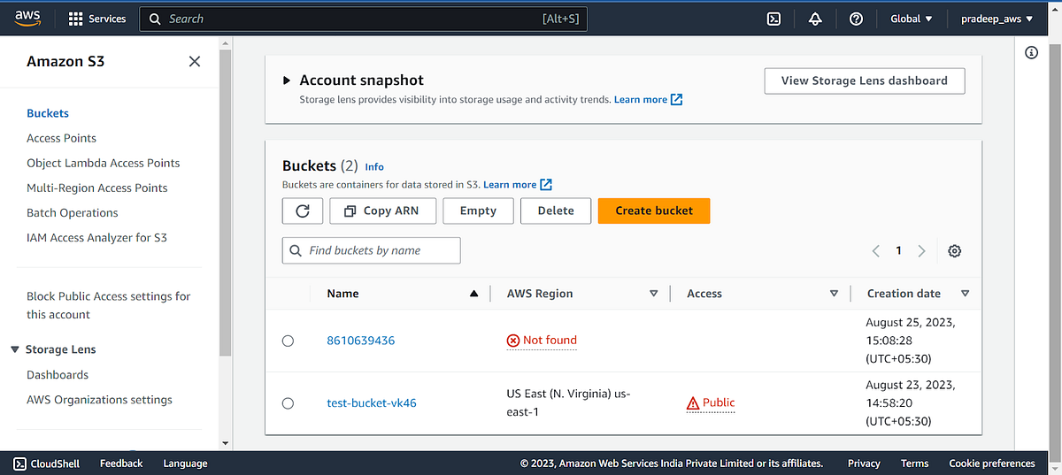Click Learn more under Buckets heading
This screenshot has height=475, width=1062.
coord(510,185)
